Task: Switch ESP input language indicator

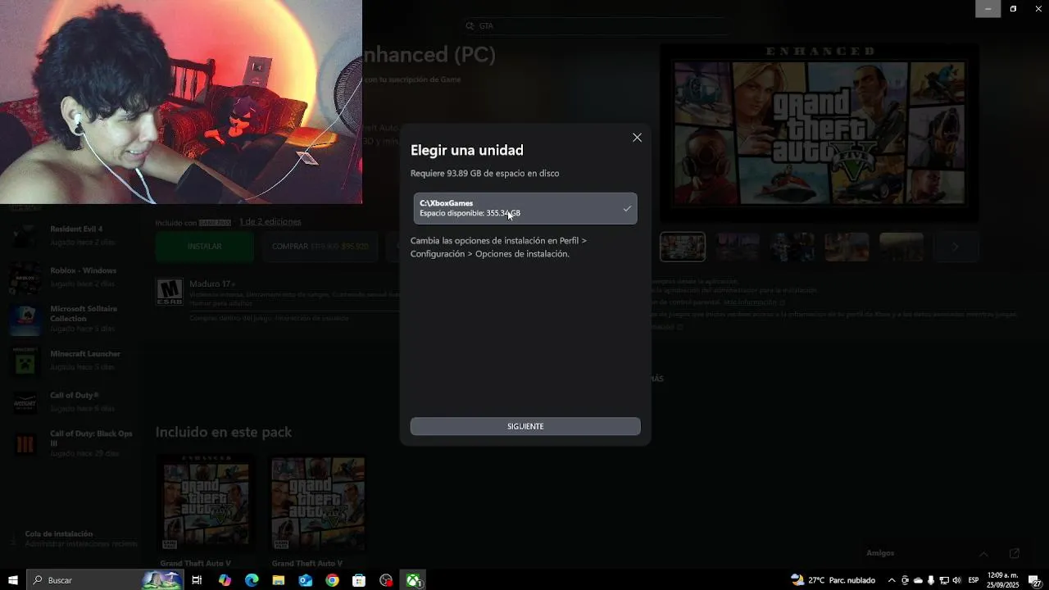Action: click(x=974, y=580)
